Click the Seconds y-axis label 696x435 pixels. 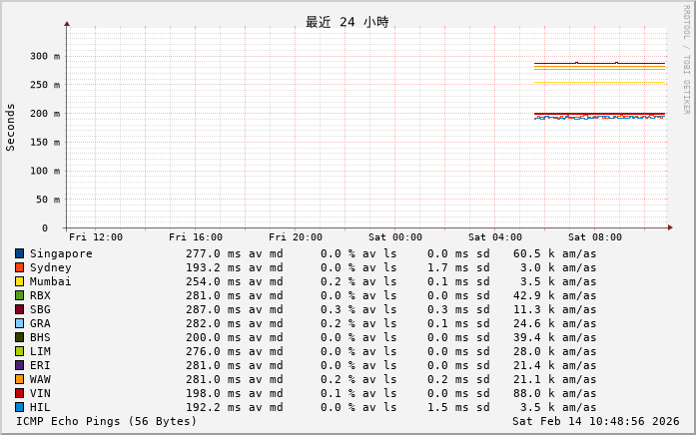(11, 127)
